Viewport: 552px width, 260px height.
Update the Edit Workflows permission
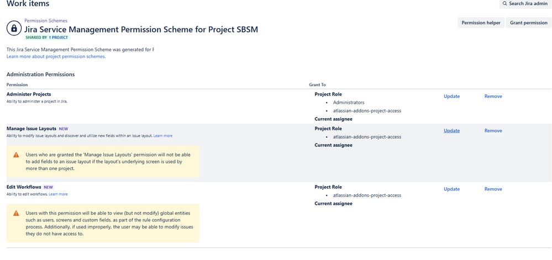[451, 189]
